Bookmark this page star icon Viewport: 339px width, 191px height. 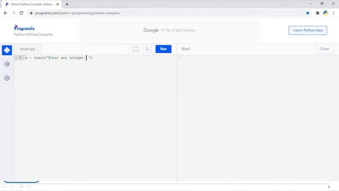[x=308, y=13]
